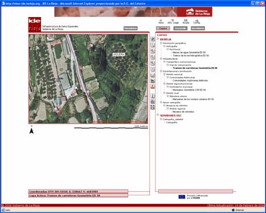Select Comunidades Autónomas limítrofes layer
Viewport: 266px width, 213px height.
coord(190,80)
